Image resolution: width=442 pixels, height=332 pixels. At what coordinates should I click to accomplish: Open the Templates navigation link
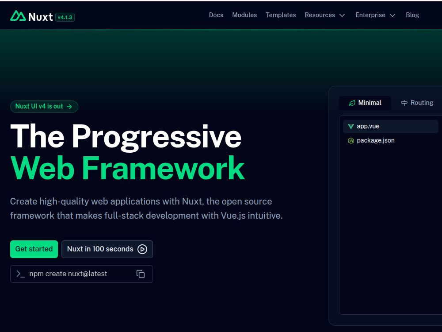click(x=281, y=15)
